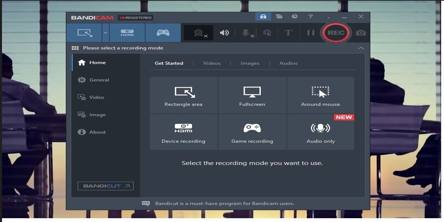Choose the Around mouse recording tile

click(321, 95)
